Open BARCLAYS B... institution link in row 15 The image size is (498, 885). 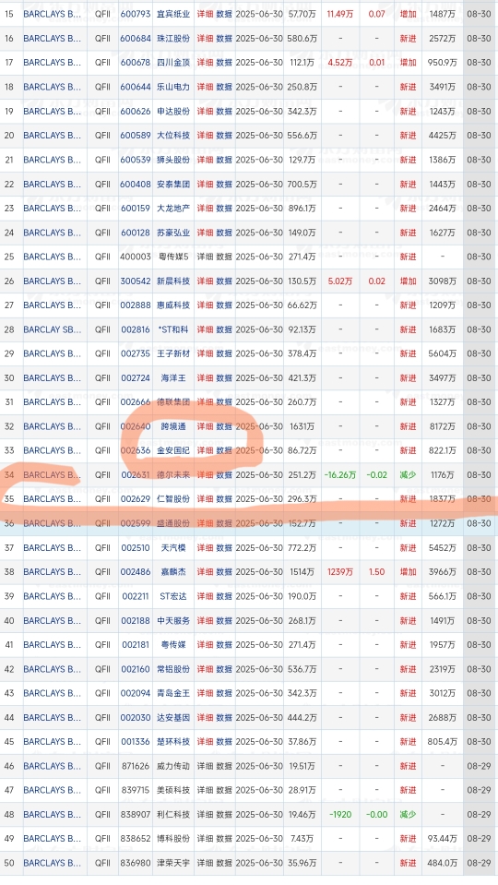[x=52, y=14]
